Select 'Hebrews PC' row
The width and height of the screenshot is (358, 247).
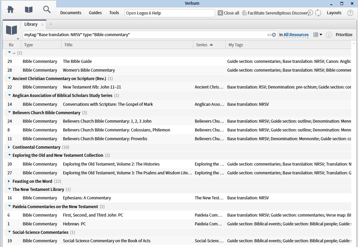(x=177, y=224)
